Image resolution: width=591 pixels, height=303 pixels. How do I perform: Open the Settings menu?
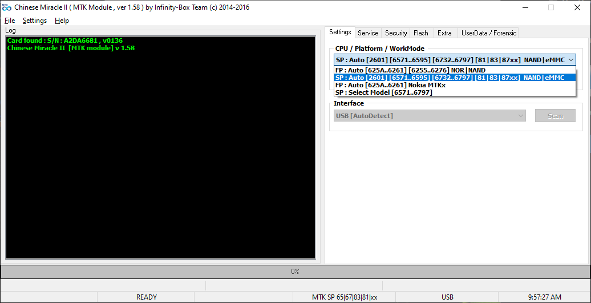[35, 21]
